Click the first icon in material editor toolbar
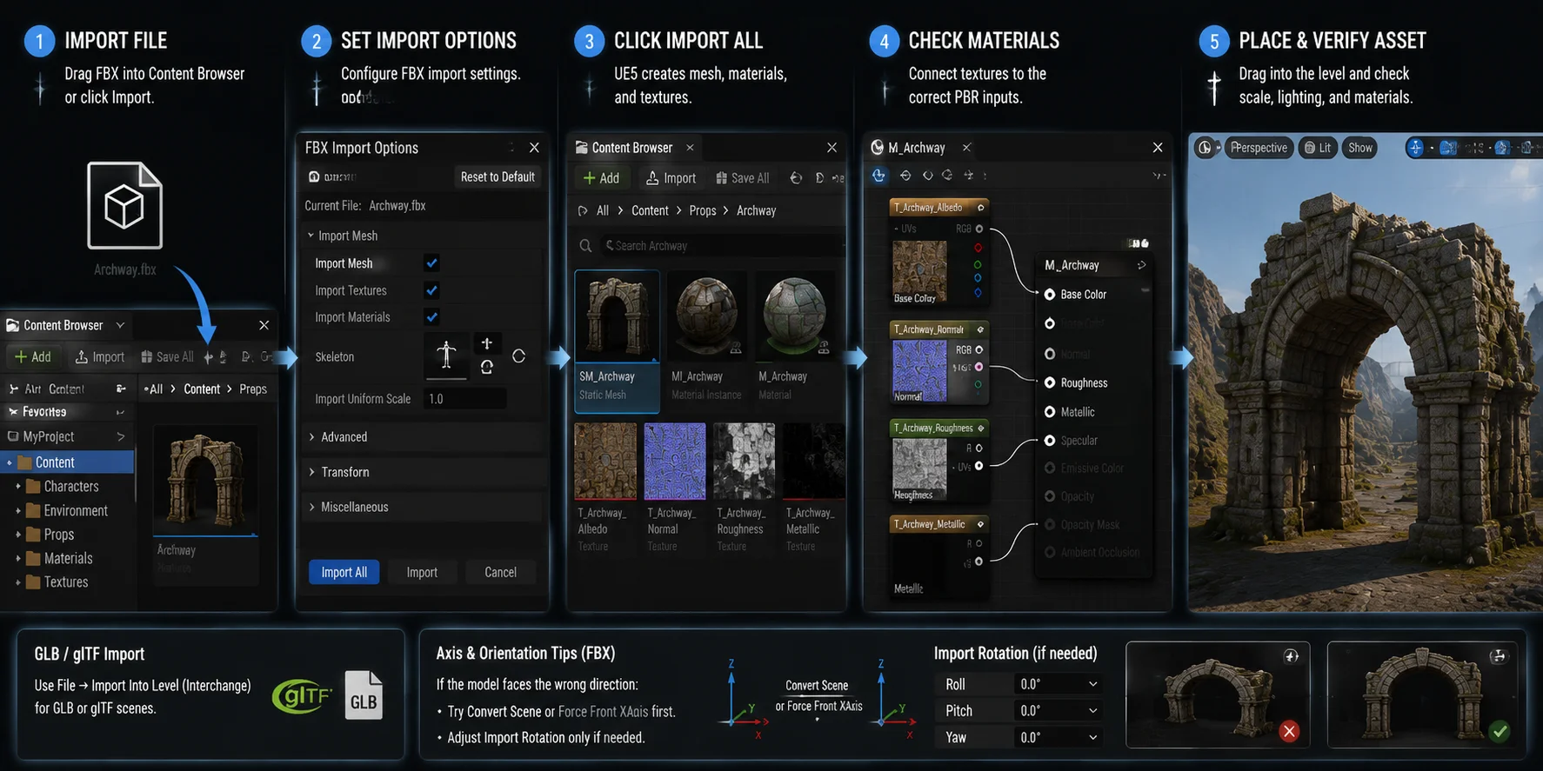The width and height of the screenshot is (1543, 771). tap(879, 176)
